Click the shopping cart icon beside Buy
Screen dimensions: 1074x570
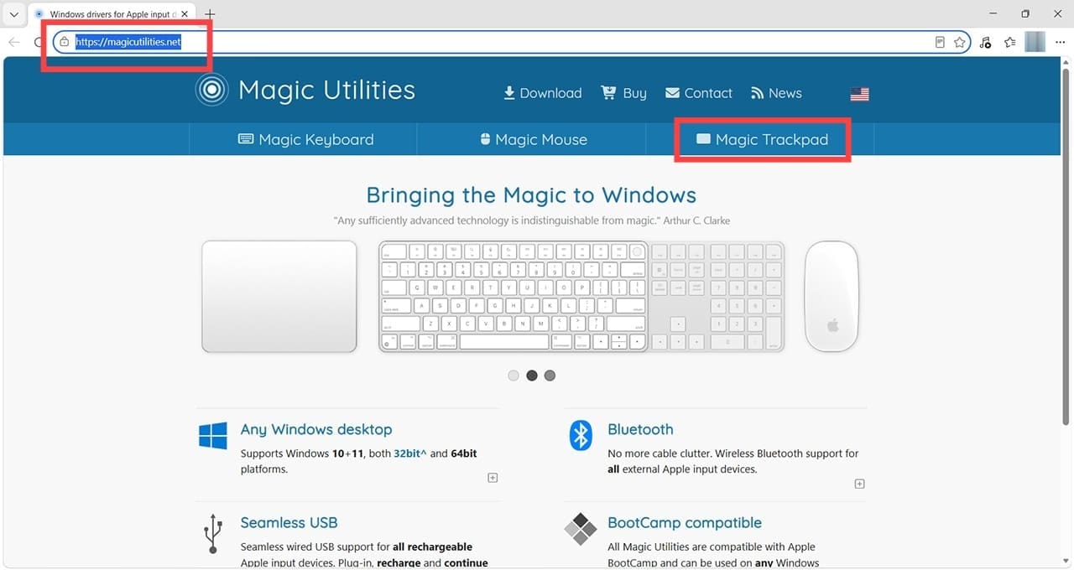coord(608,93)
